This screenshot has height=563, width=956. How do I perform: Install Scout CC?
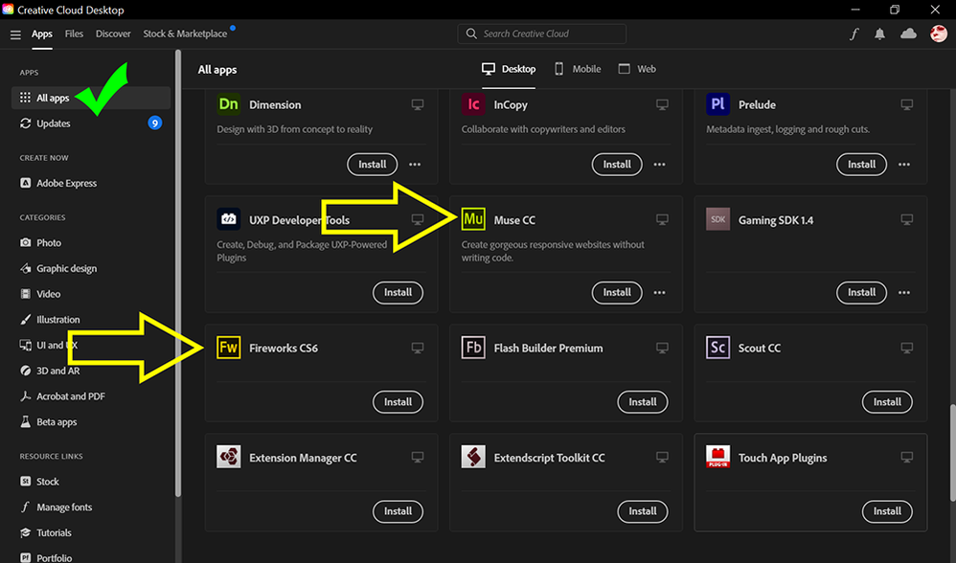(x=887, y=402)
